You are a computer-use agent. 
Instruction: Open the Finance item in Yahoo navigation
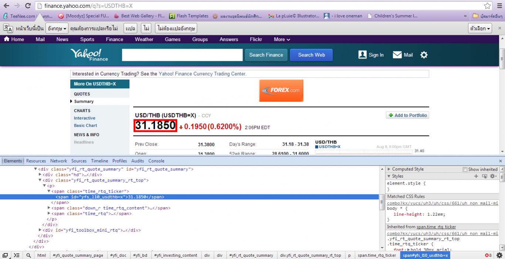115,39
